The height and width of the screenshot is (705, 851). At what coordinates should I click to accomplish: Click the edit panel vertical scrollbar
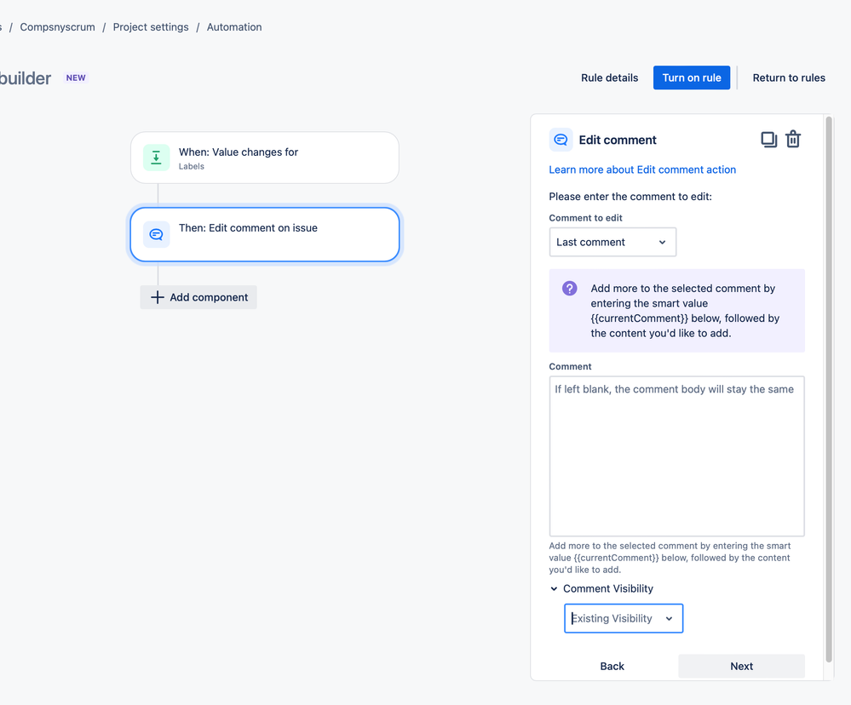(x=828, y=389)
